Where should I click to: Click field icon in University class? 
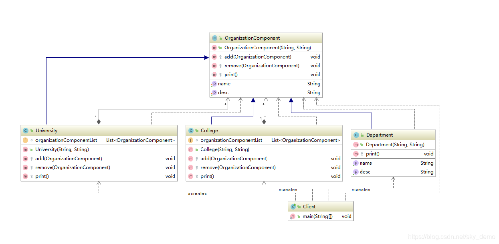pos(25,140)
